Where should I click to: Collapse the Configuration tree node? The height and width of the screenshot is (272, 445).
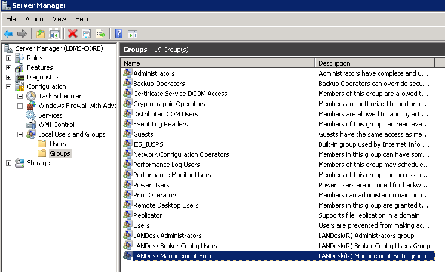(8, 86)
